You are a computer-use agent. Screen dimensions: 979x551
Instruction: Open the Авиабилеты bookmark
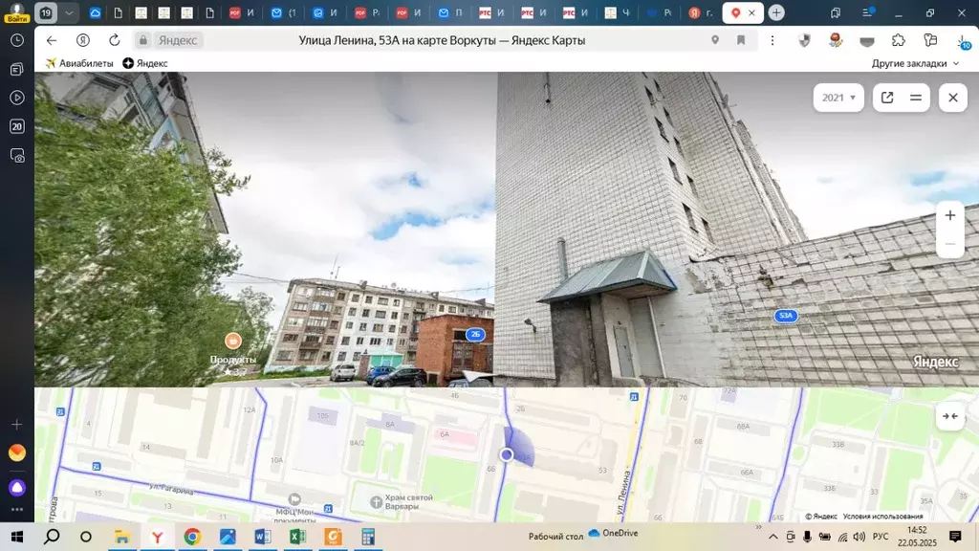pos(79,63)
